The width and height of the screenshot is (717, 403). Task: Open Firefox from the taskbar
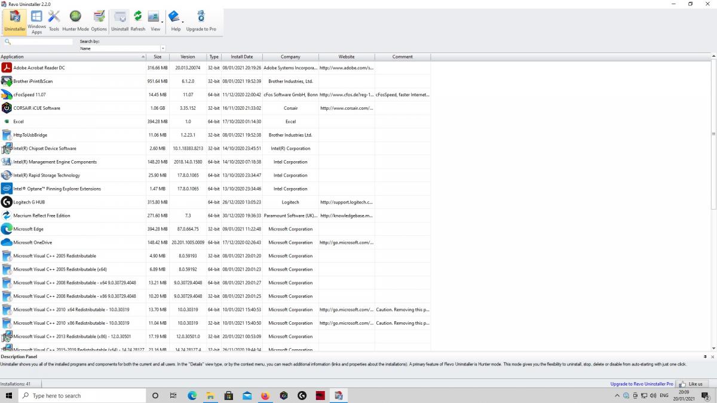[x=265, y=395]
